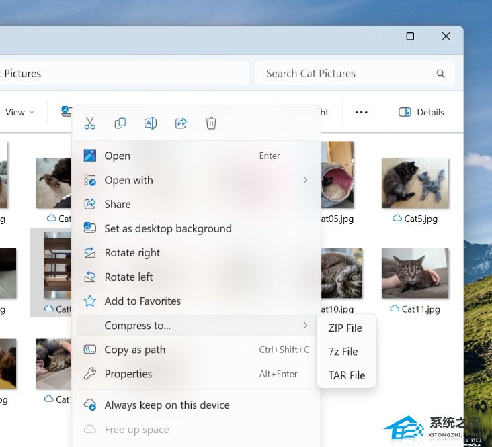Click the Copy icon in context menu

point(120,123)
